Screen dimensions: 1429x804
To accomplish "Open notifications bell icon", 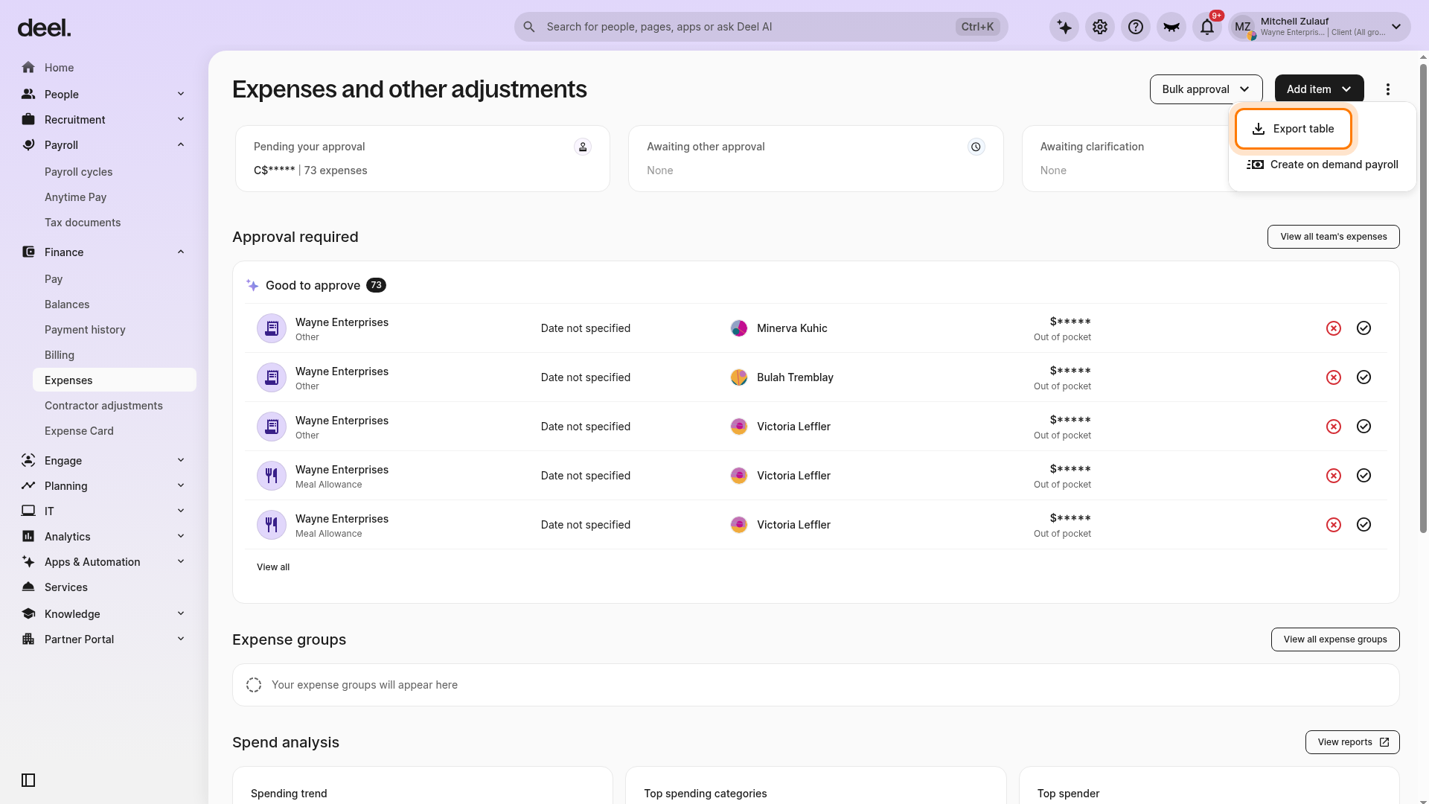I will point(1207,27).
